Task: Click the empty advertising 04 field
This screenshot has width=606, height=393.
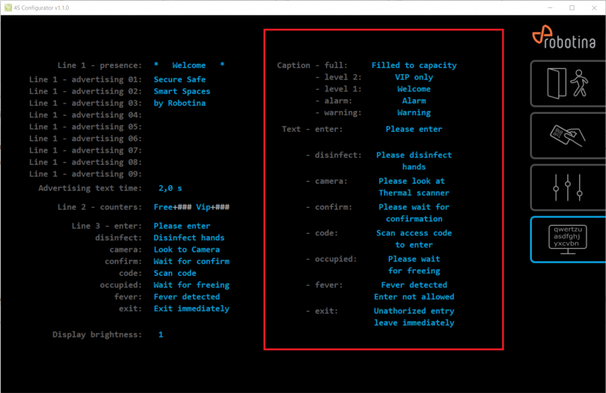Action: pyautogui.click(x=182, y=115)
